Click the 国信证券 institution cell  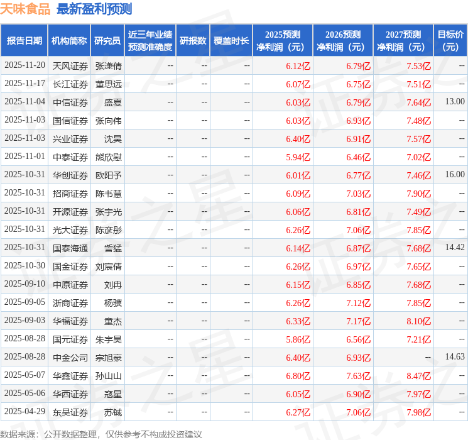[x=70, y=121]
